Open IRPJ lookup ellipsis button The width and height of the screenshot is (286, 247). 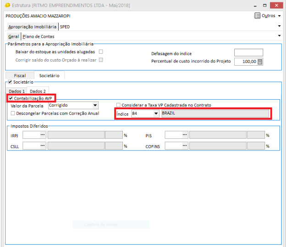click(43, 135)
